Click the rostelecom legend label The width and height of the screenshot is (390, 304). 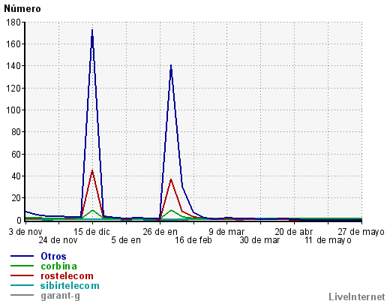[67, 275]
